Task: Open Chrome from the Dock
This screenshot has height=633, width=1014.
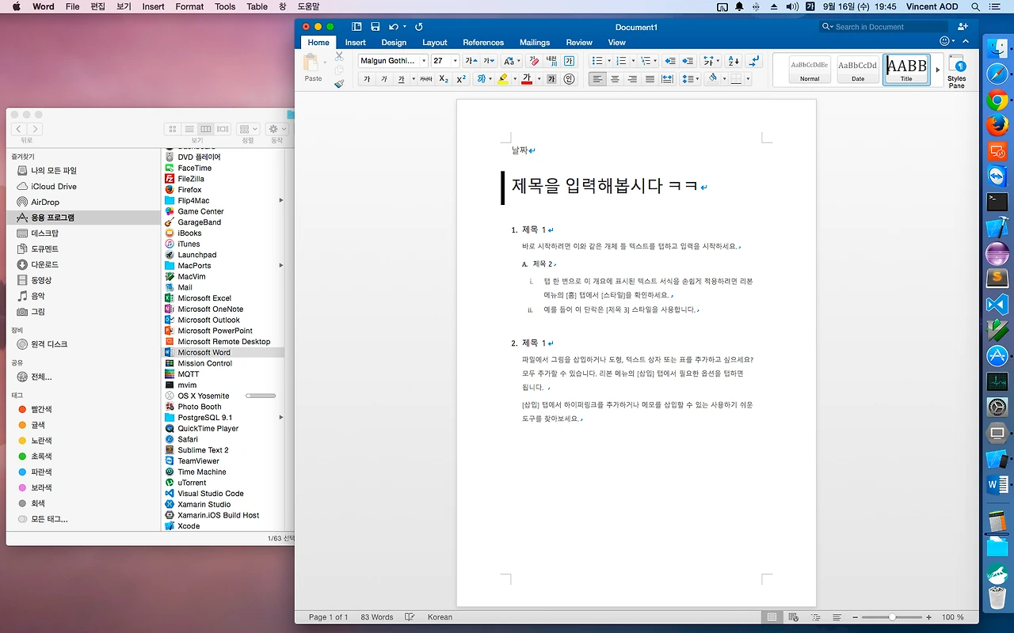Action: pos(997,100)
